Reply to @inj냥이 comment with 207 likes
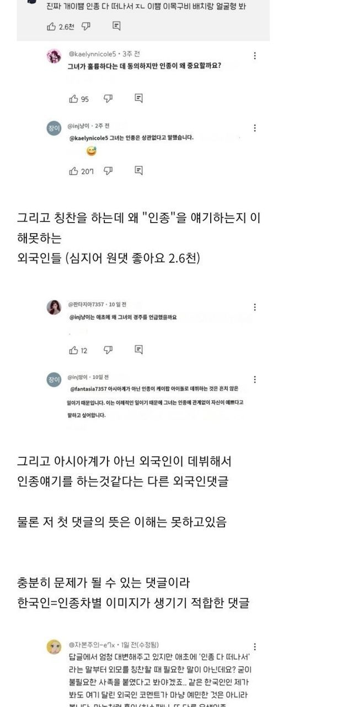Viewport: 353px width, 707px height. [138, 171]
